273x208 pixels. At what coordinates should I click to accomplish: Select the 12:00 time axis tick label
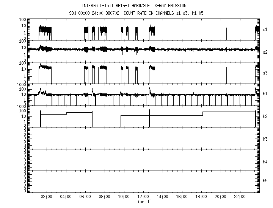click(143, 197)
